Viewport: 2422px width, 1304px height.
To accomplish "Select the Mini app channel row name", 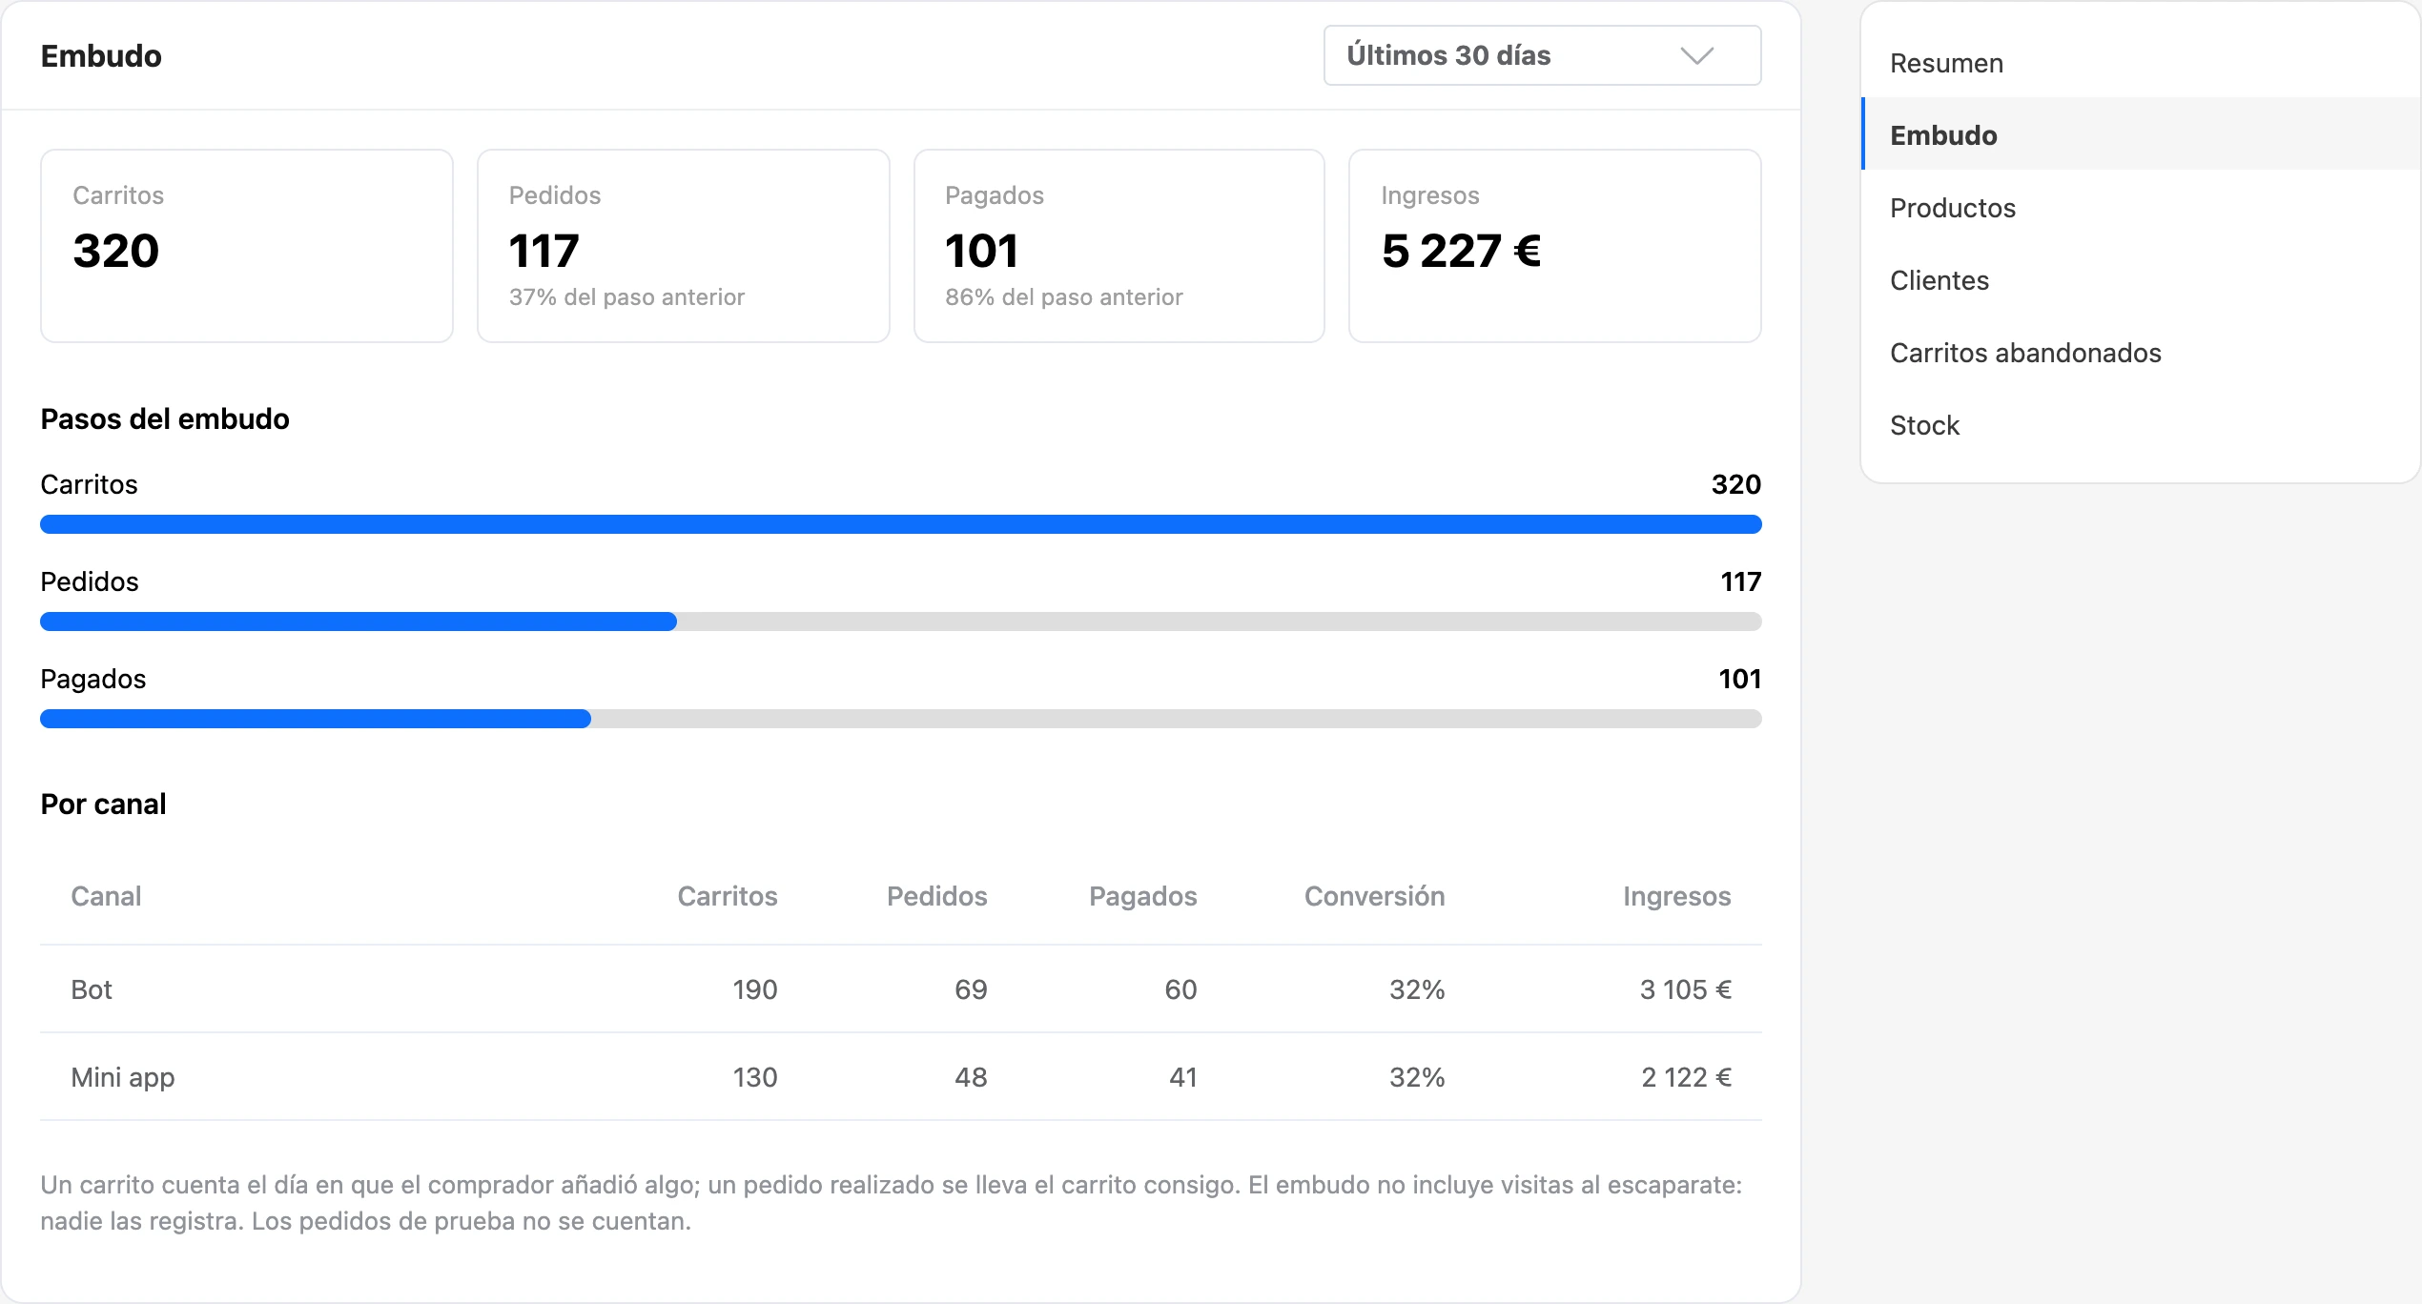I will [x=123, y=1077].
